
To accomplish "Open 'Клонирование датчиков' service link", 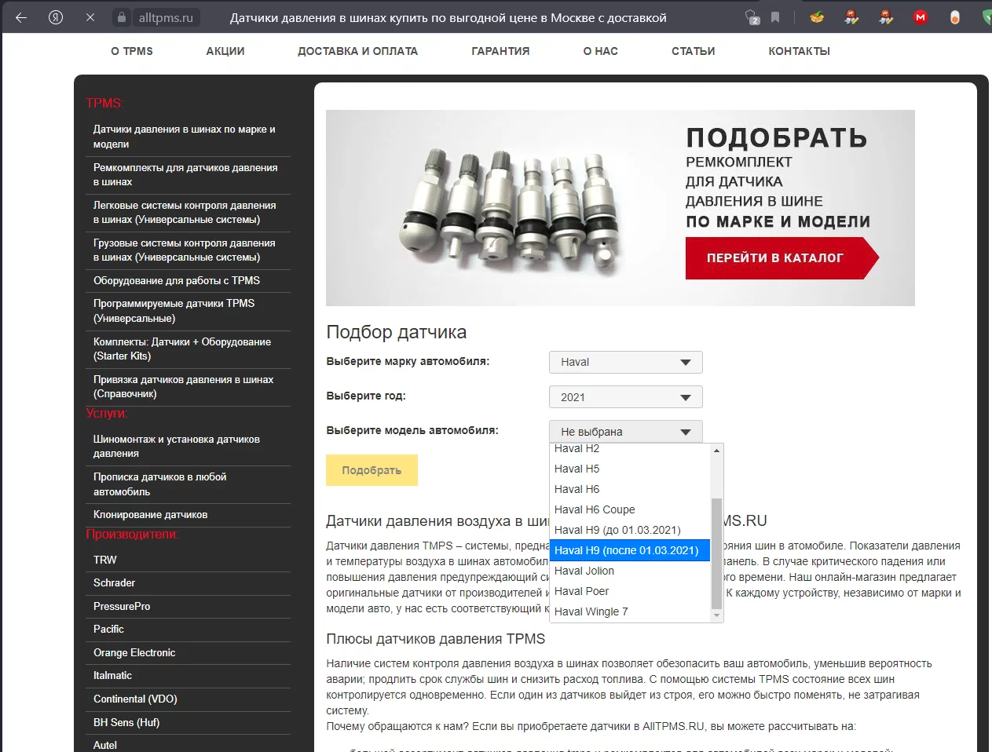I will tap(151, 514).
